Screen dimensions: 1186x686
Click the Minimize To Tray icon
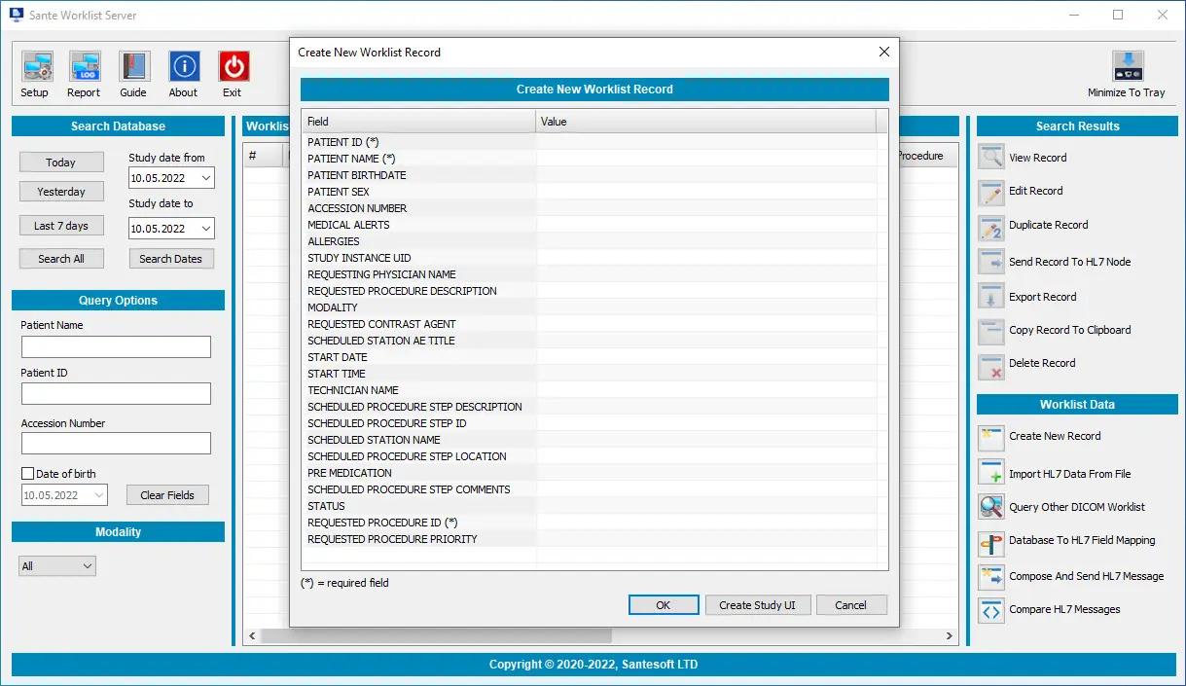1127,67
